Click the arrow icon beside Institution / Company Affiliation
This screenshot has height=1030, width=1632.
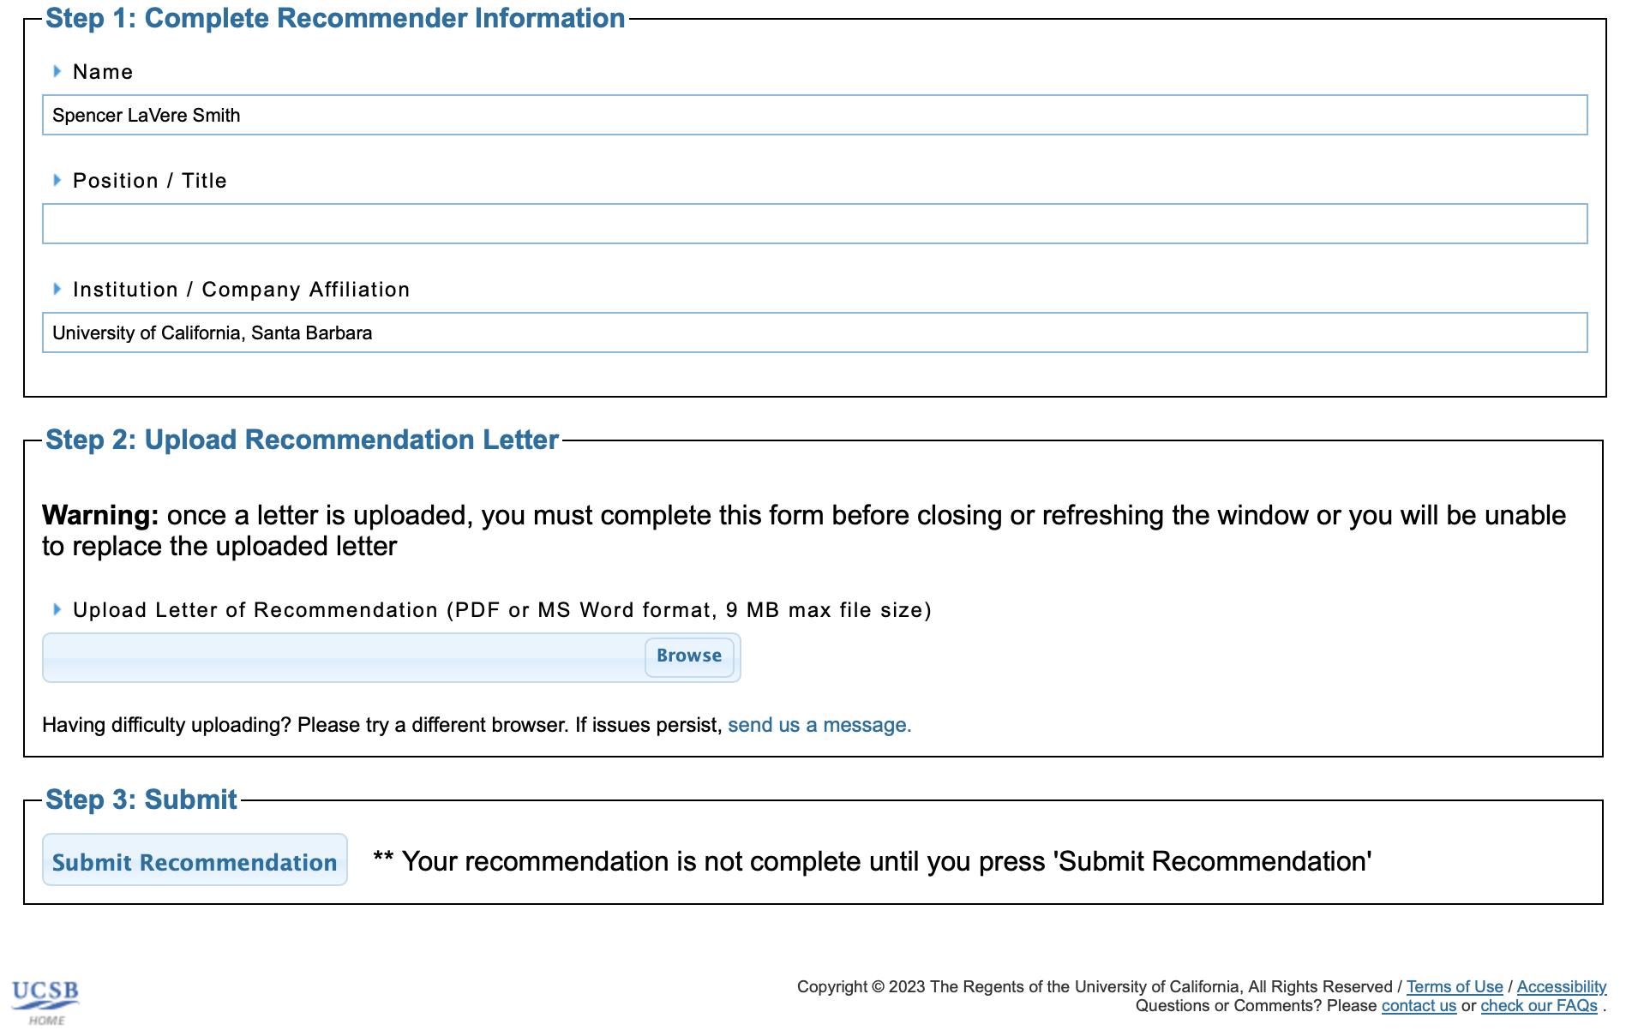point(57,289)
